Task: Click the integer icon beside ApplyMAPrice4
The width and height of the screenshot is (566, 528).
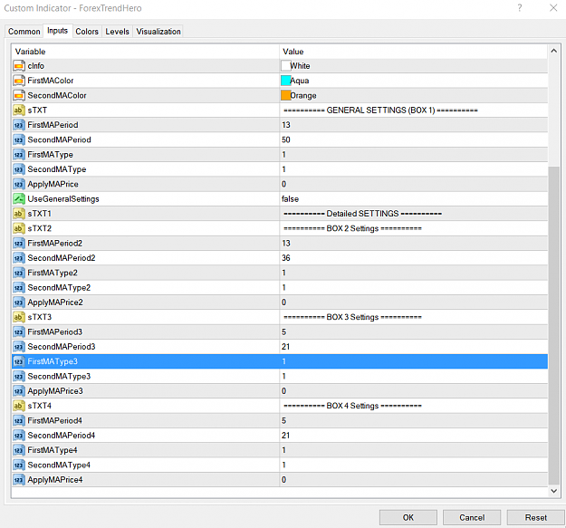Action: 19,480
